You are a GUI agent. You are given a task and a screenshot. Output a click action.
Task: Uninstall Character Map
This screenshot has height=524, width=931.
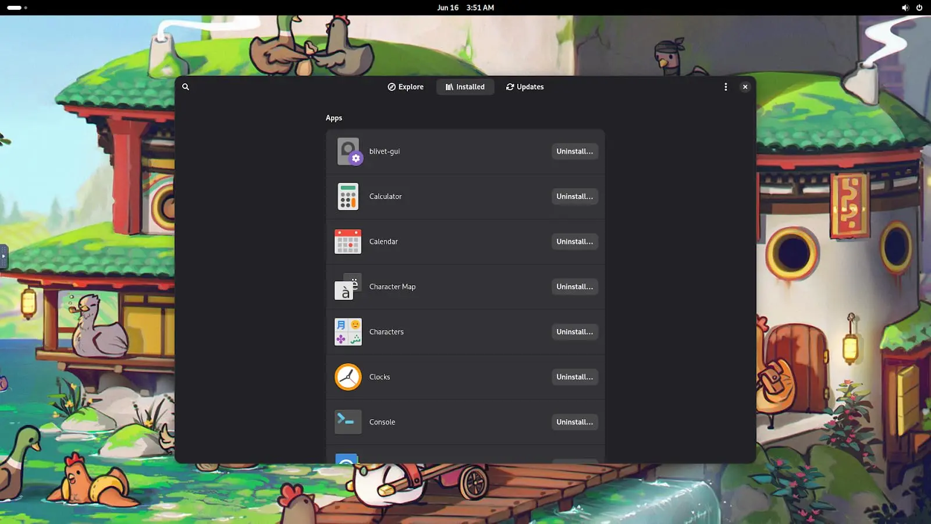click(574, 286)
